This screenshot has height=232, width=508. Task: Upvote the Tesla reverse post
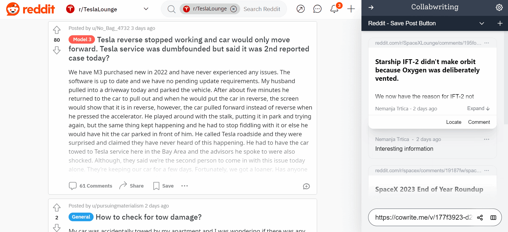[x=57, y=30]
